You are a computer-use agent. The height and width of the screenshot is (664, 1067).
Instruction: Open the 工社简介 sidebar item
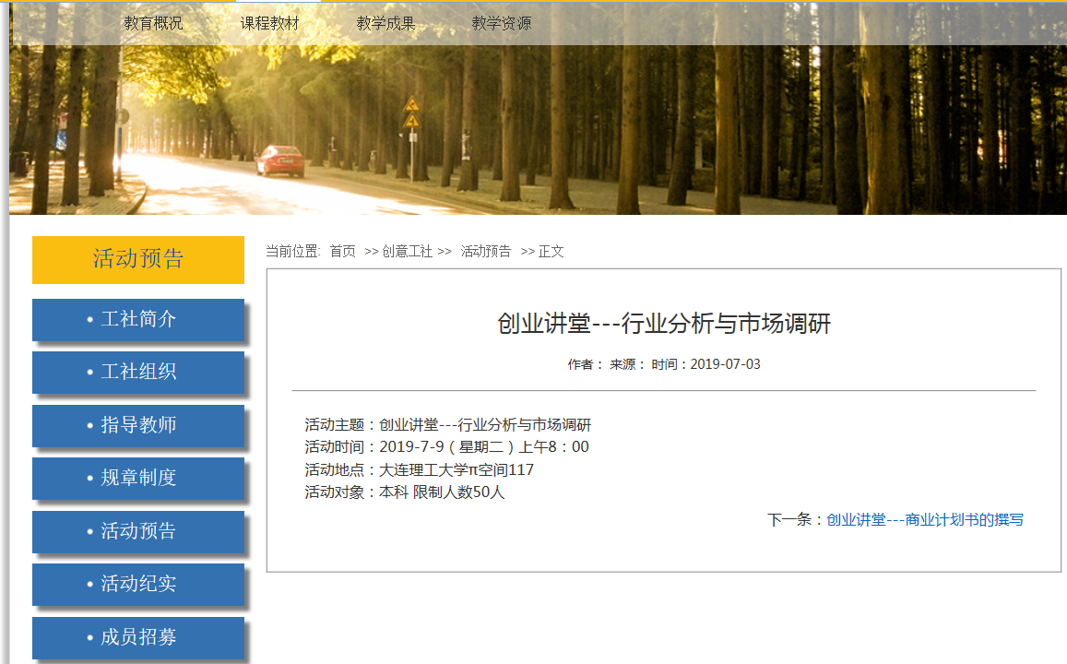click(138, 319)
